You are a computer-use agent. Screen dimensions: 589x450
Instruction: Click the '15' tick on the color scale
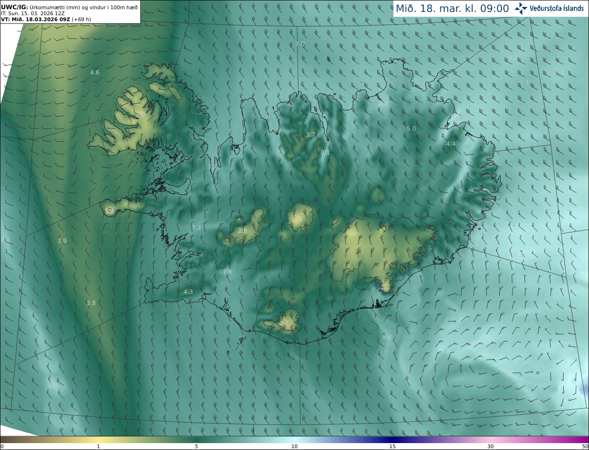(393, 446)
